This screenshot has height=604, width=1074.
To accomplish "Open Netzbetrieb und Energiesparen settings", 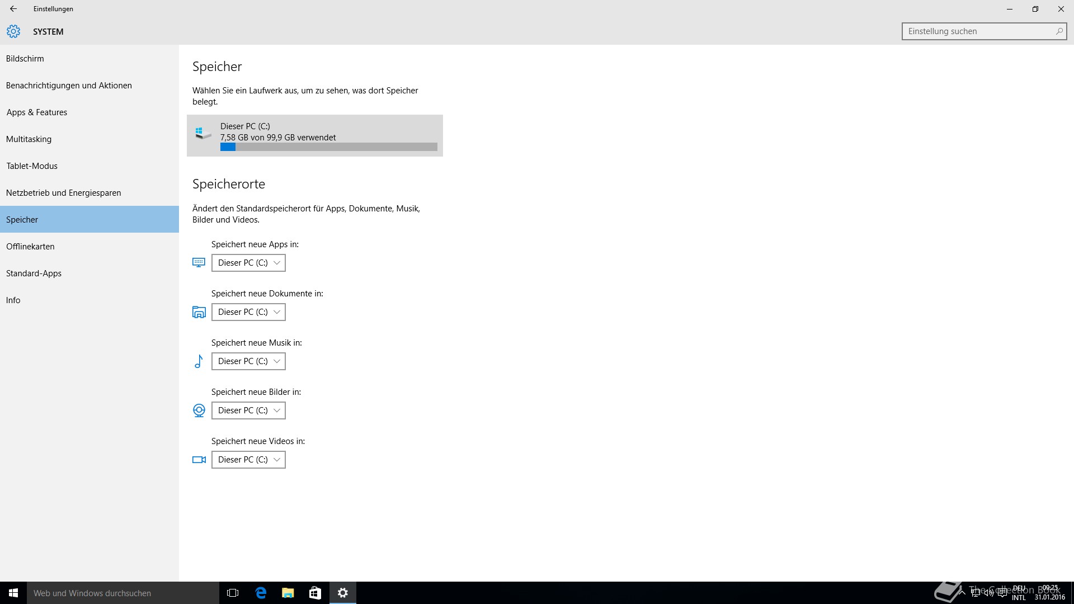I will click(x=89, y=192).
